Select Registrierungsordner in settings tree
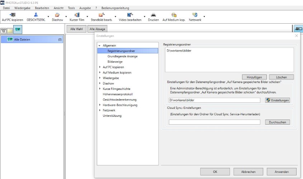Screen dimensions: 303x179 [128, 51]
